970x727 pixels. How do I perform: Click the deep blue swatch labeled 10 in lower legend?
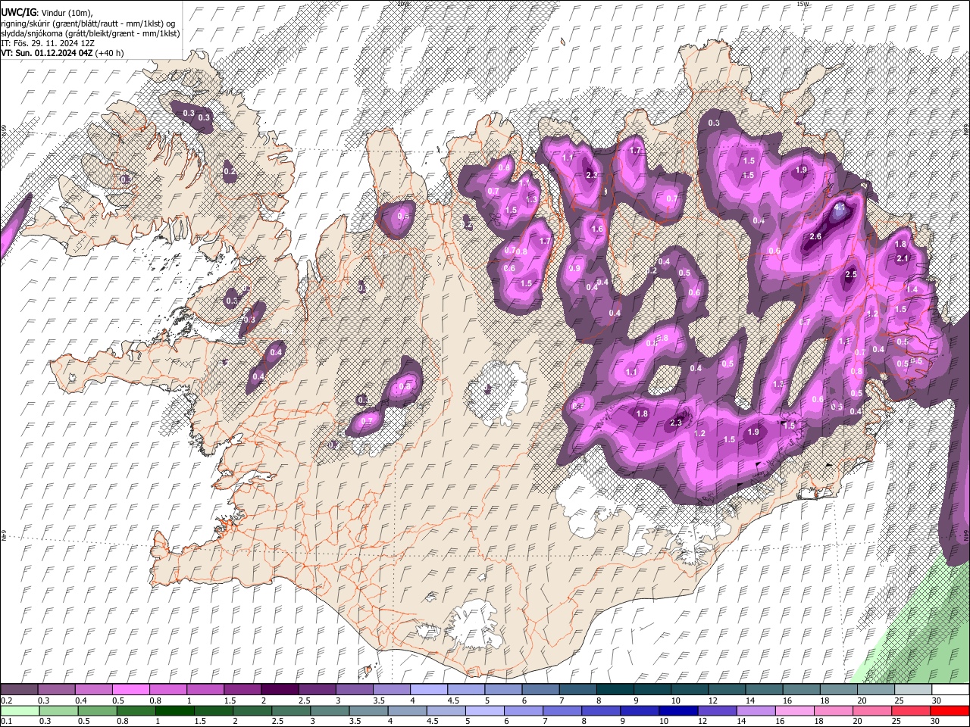coord(677,710)
